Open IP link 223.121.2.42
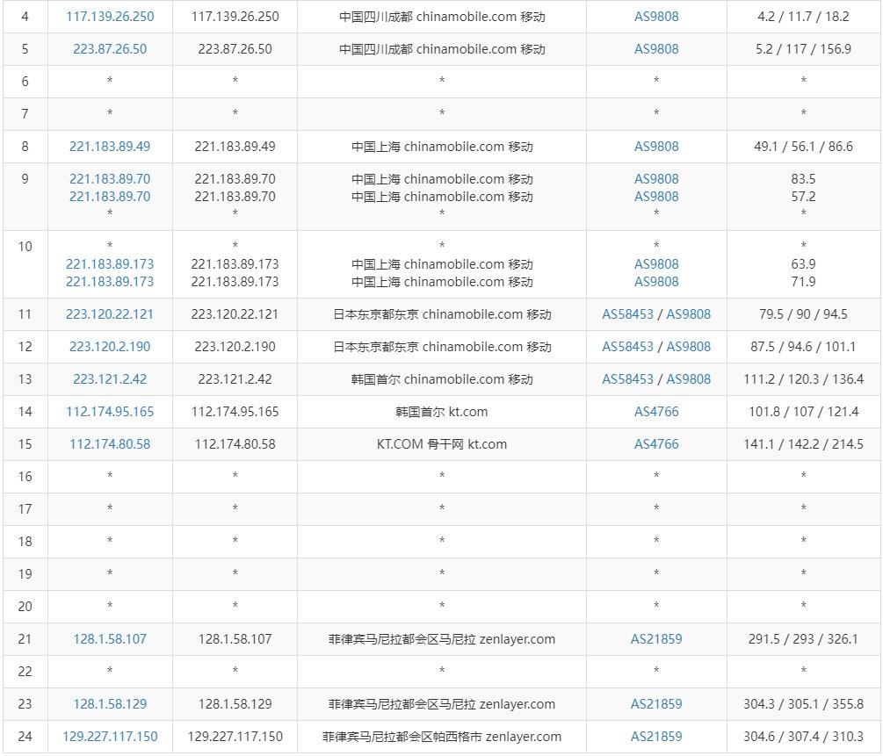This screenshot has height=756, width=883. click(110, 379)
